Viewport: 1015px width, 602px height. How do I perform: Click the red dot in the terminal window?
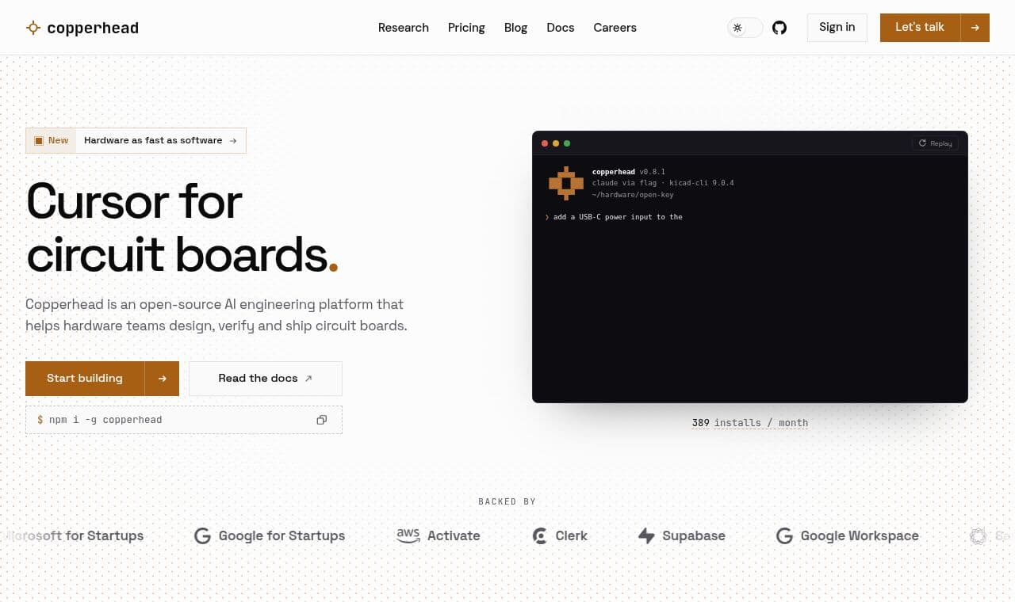coord(545,143)
